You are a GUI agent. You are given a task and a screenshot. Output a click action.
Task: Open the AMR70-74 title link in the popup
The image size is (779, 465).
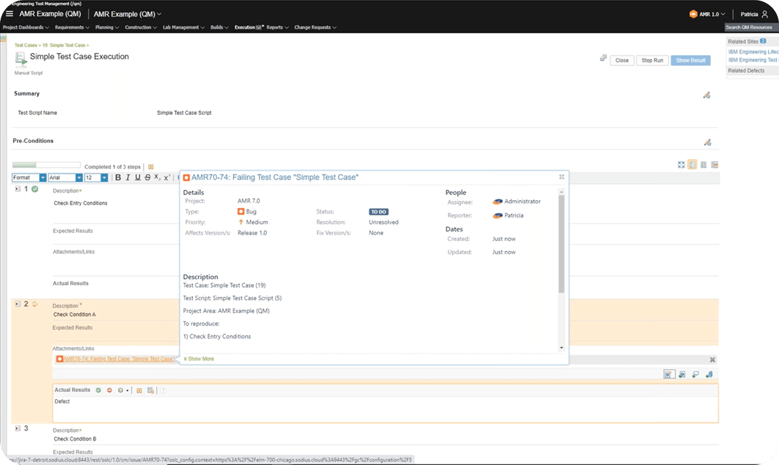[275, 177]
